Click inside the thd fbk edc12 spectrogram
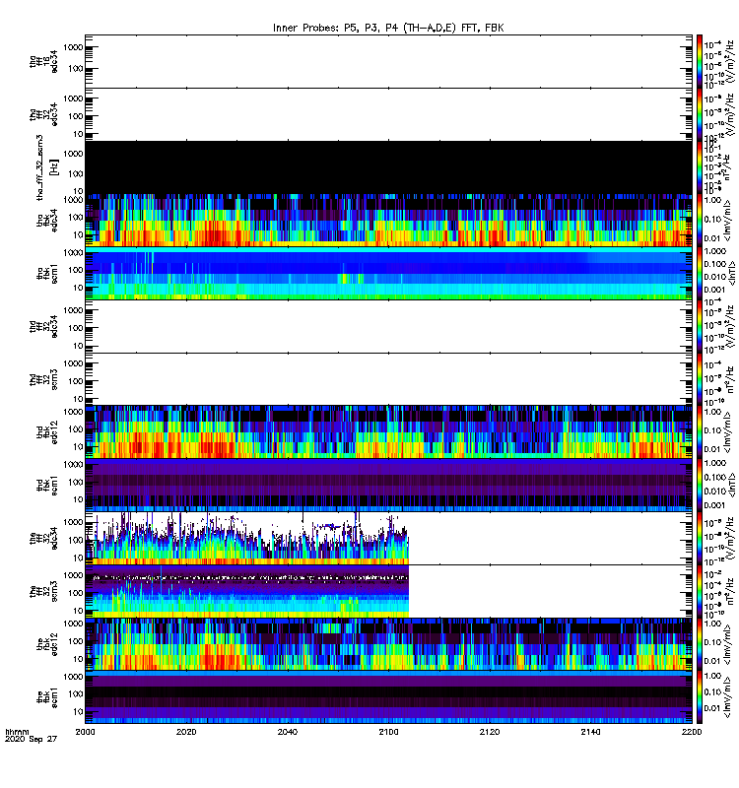 tap(388, 432)
